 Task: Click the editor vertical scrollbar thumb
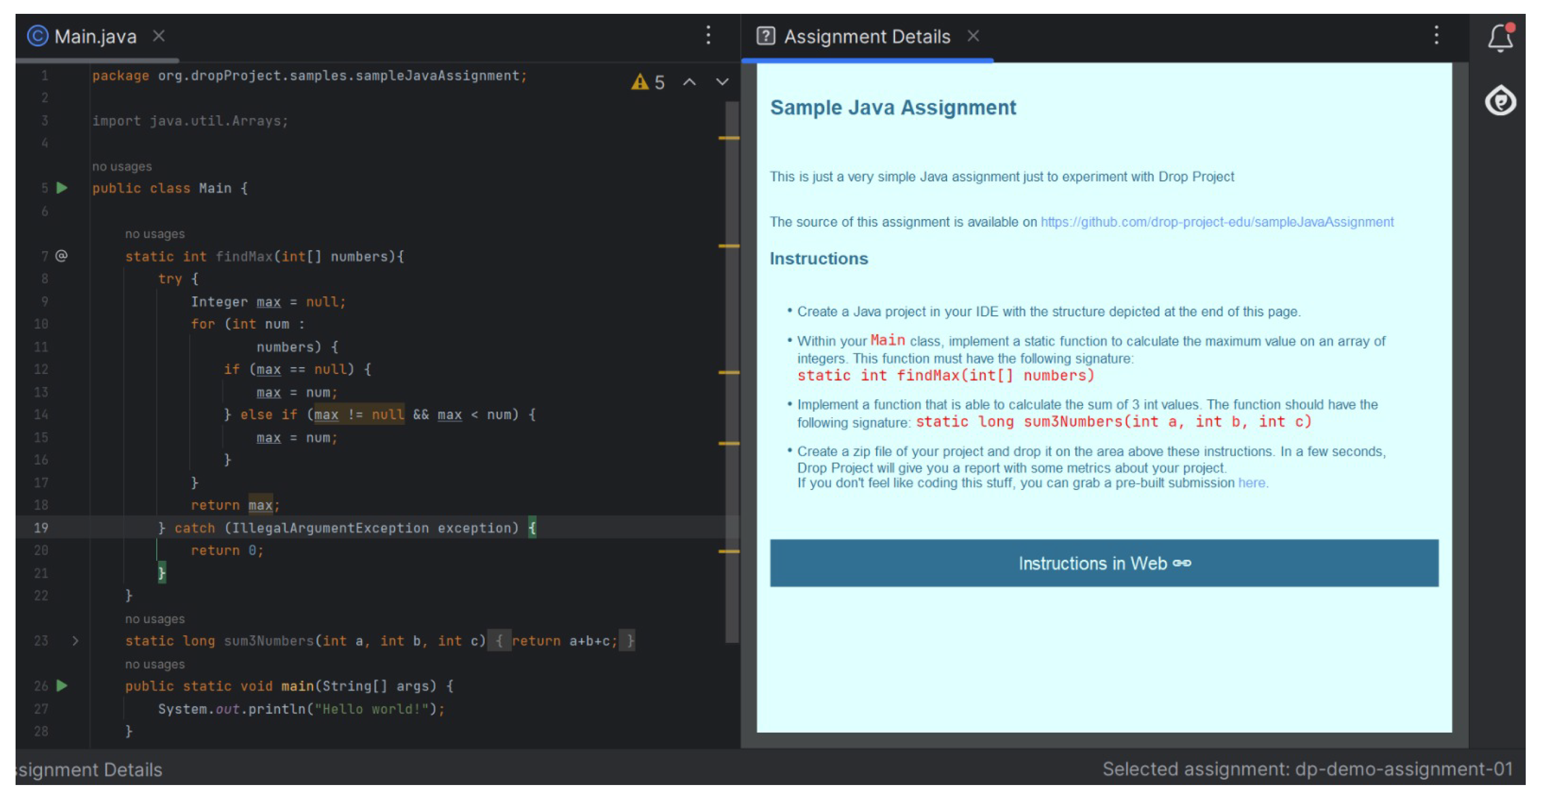tap(732, 371)
